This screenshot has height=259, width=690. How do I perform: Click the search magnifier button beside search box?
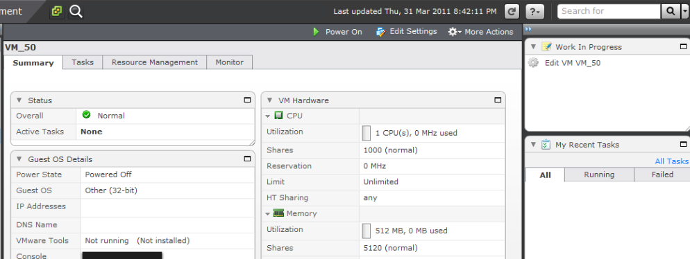click(671, 11)
